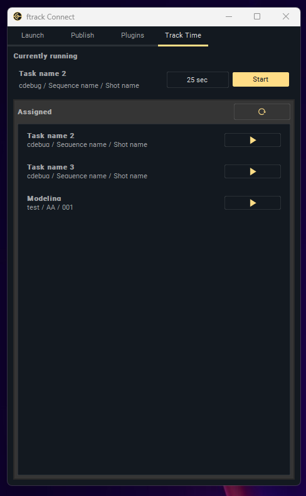Screen dimensions: 306x496
Task: Select Task name 3 list entry
Action: pyautogui.click(x=120, y=171)
